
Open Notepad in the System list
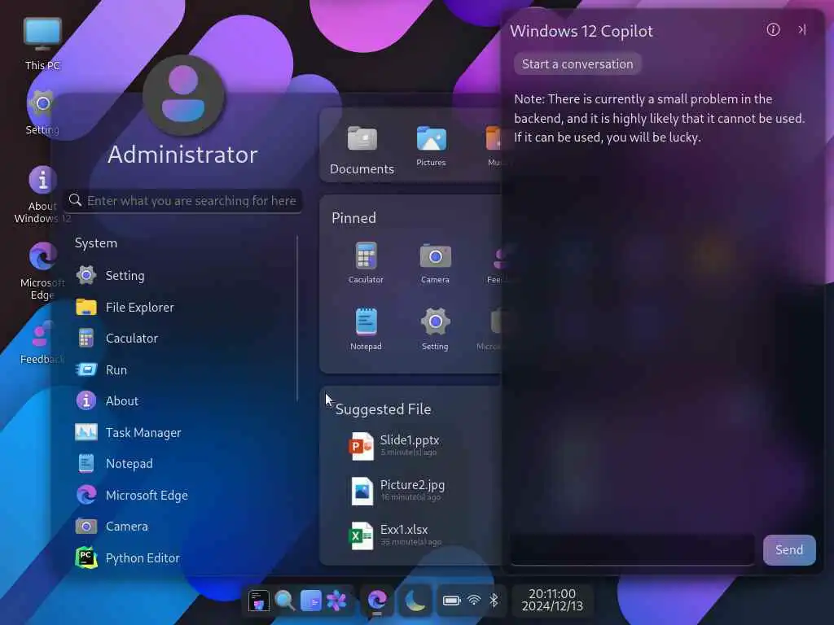tap(114, 463)
